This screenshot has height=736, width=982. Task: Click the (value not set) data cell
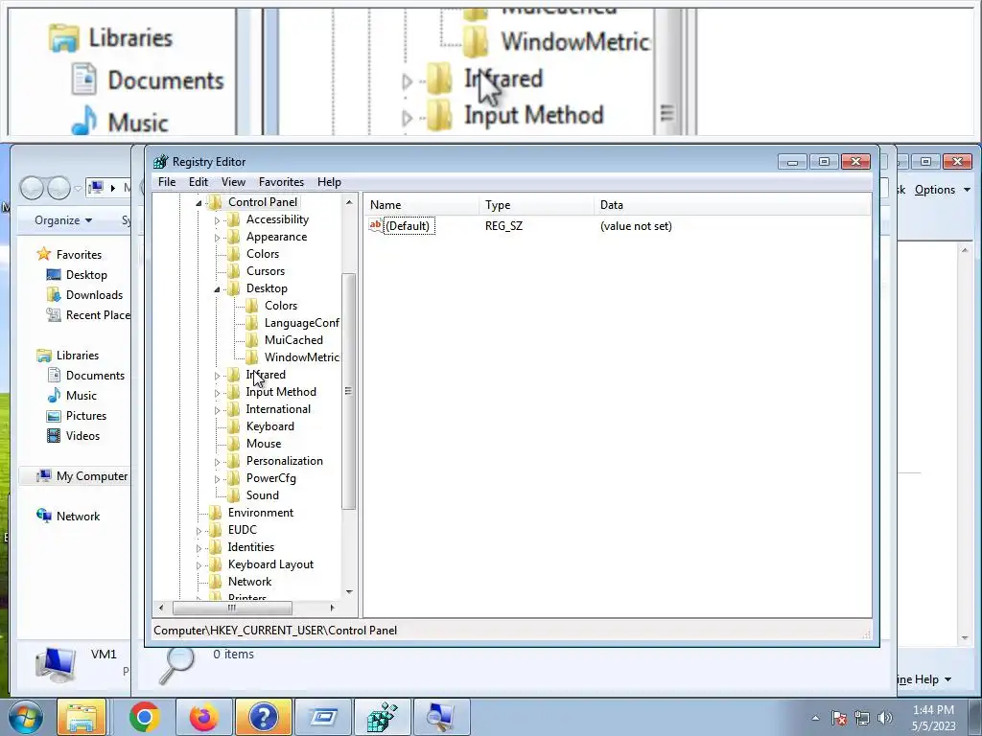(x=636, y=226)
